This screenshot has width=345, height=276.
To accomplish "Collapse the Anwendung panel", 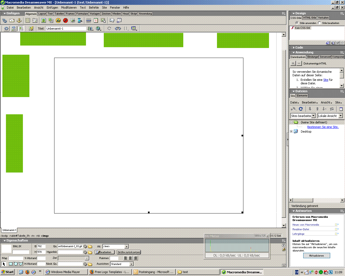I will point(294,52).
